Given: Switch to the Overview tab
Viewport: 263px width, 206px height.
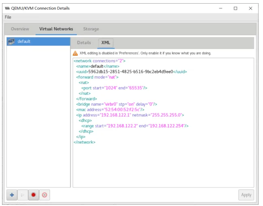Looking at the screenshot, I should (20, 29).
